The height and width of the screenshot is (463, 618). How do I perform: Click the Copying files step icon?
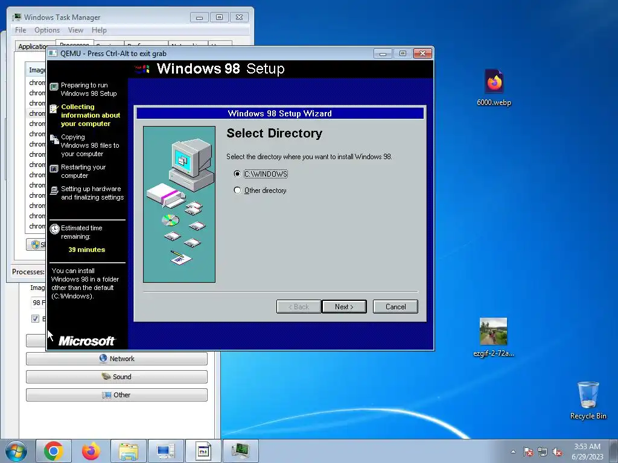pyautogui.click(x=54, y=139)
